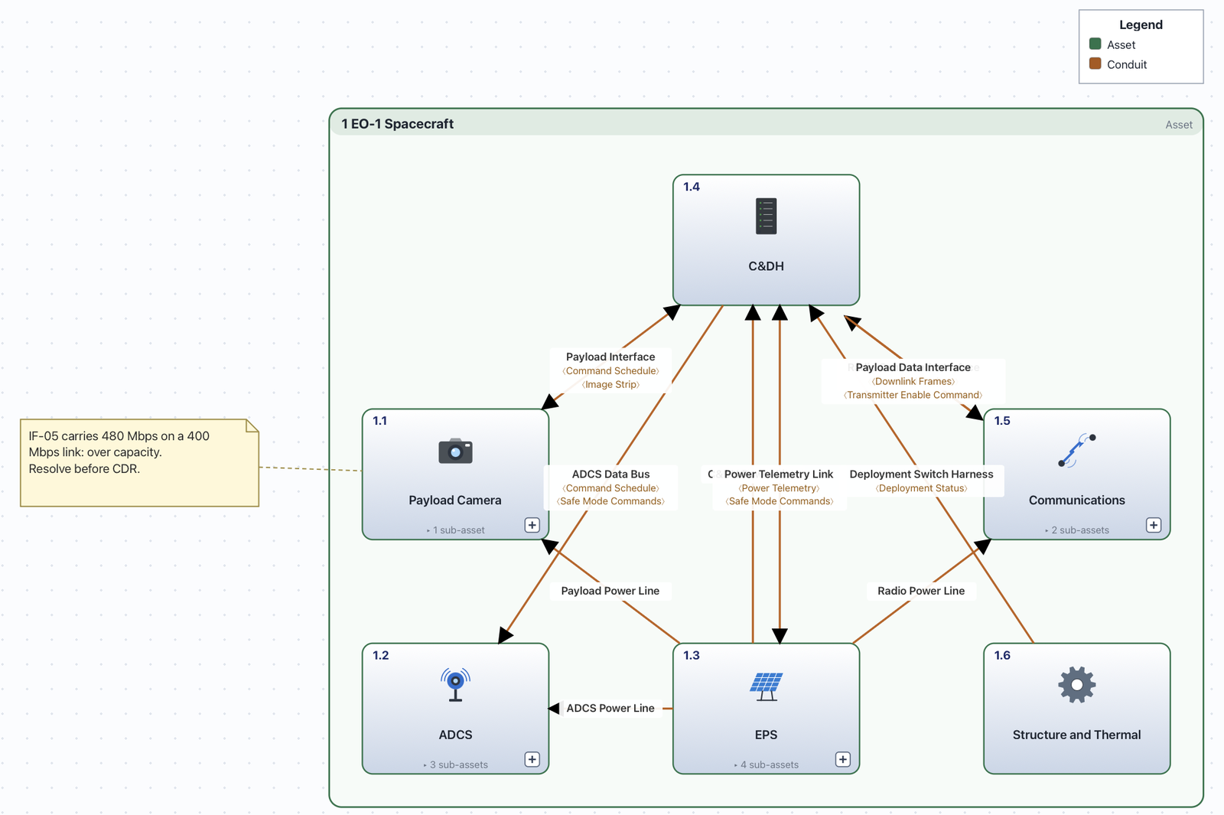Click the EPS solar panel icon
The width and height of the screenshot is (1224, 815).
point(766,686)
